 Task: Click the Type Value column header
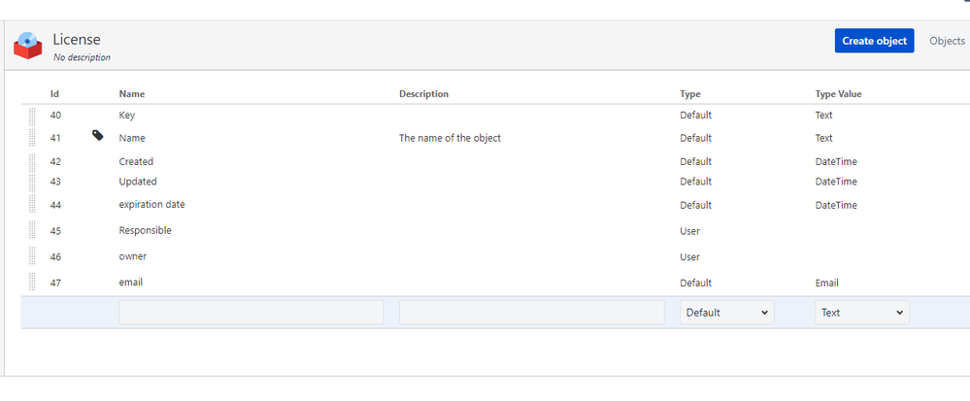click(838, 94)
